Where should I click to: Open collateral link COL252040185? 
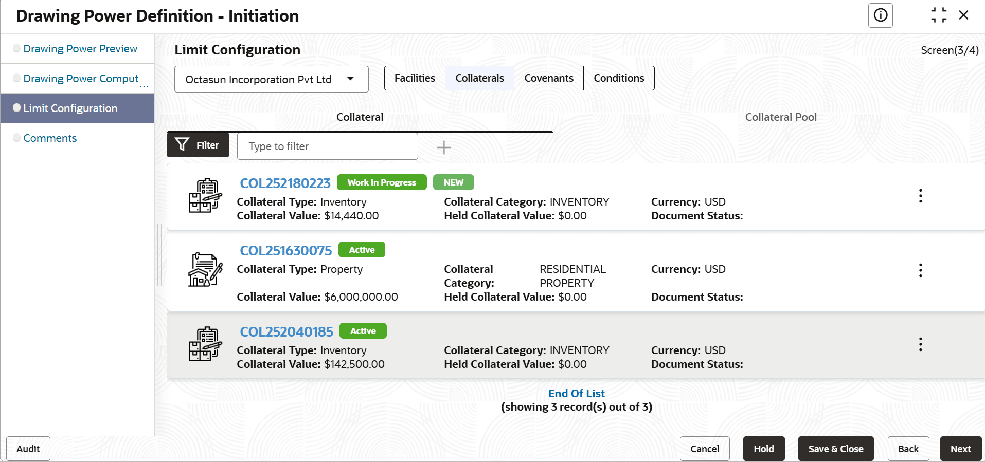[286, 332]
